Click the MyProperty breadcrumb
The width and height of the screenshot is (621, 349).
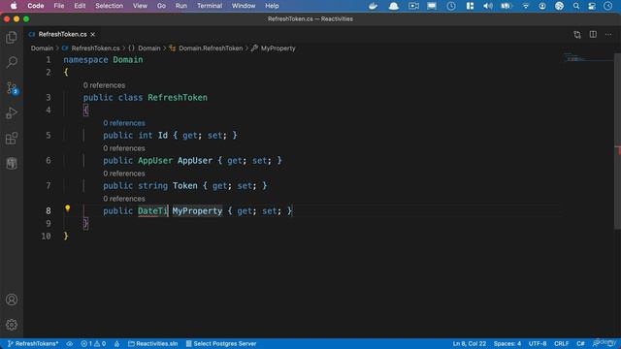pyautogui.click(x=274, y=48)
